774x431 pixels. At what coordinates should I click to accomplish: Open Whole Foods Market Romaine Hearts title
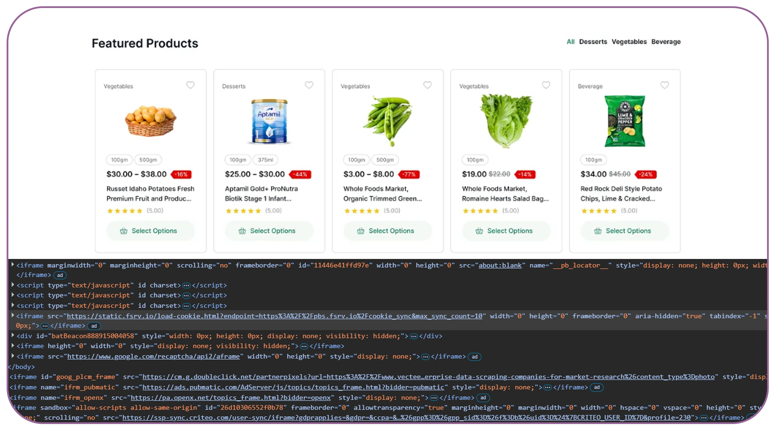coord(505,194)
